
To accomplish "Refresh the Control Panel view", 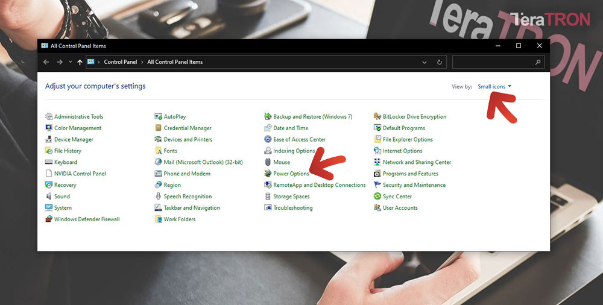I will (440, 62).
